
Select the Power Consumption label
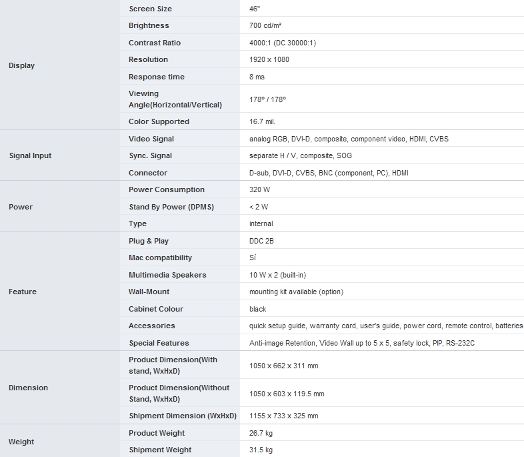(167, 189)
